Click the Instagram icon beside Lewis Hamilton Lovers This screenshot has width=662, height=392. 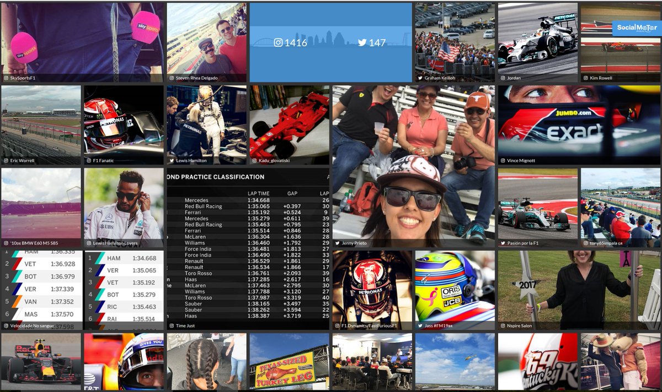pos(89,243)
